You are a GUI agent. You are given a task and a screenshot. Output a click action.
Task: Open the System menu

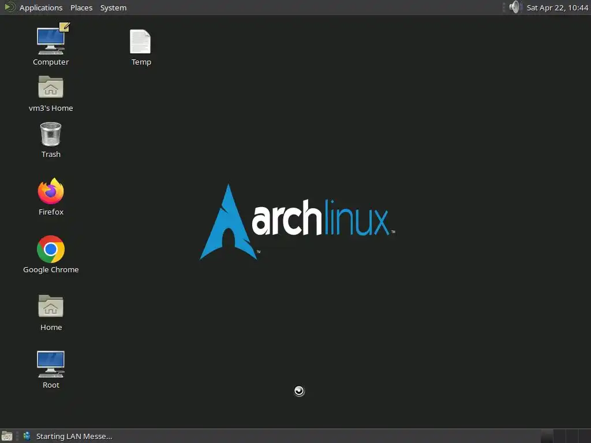tap(114, 7)
